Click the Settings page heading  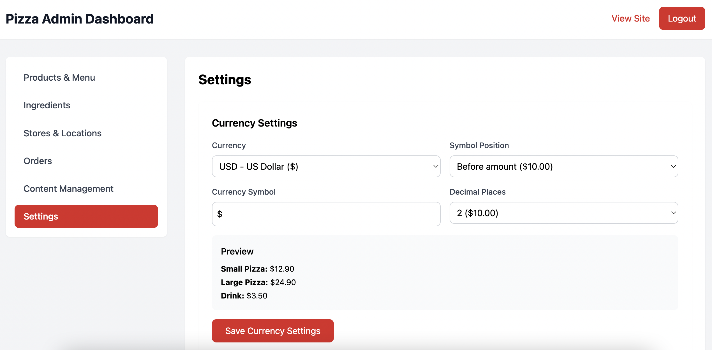[225, 80]
